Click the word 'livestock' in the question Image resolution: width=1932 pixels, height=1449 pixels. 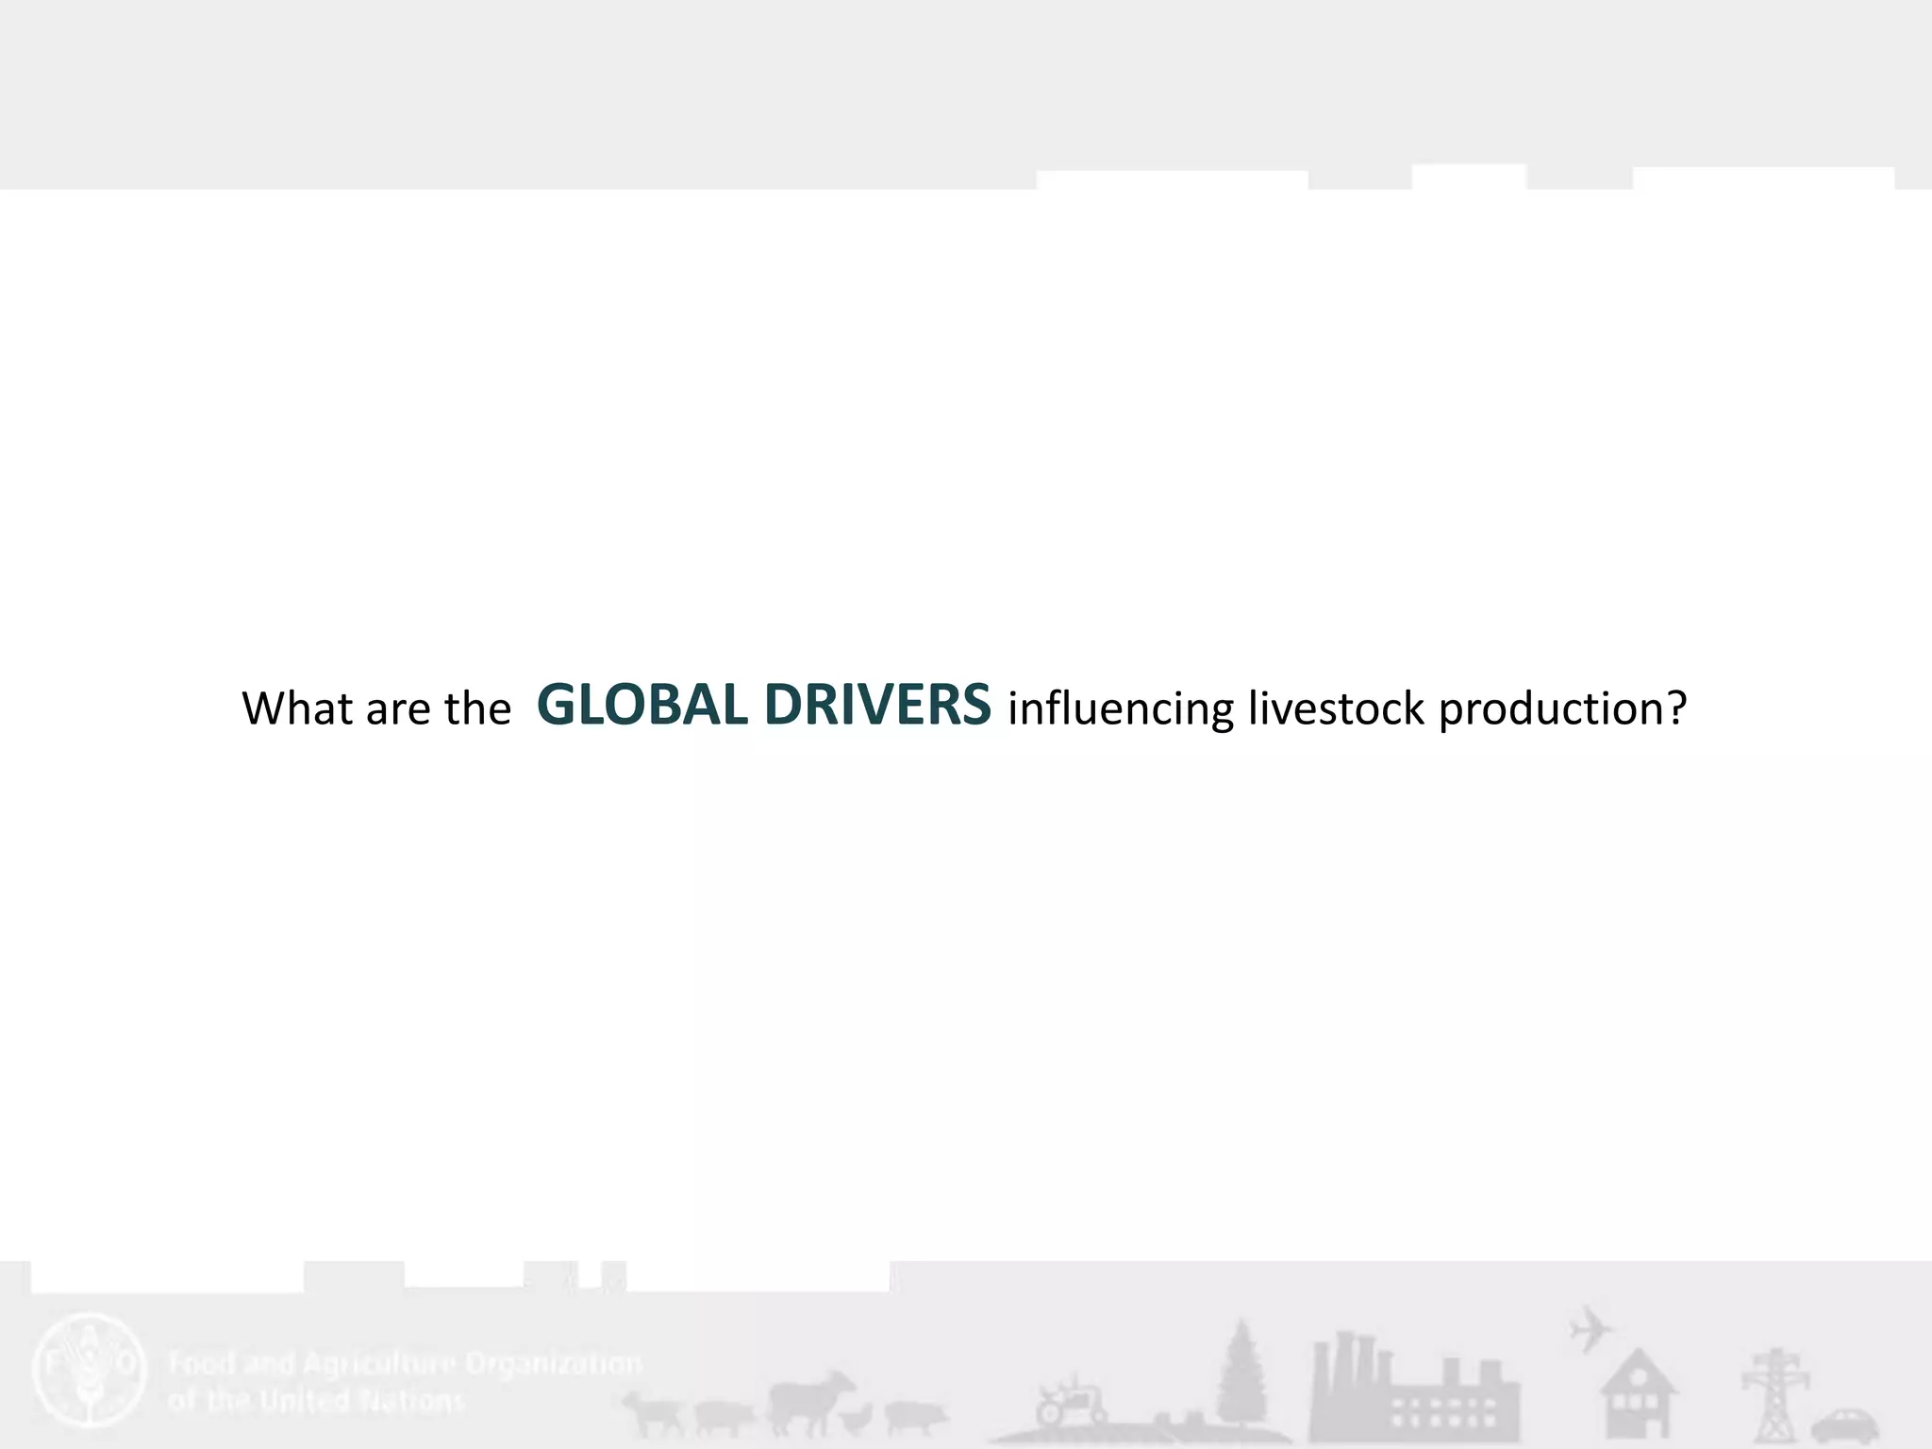[x=1336, y=708]
